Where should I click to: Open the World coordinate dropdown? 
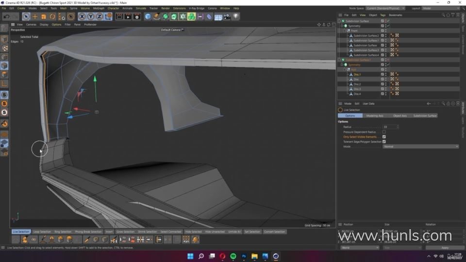360,248
